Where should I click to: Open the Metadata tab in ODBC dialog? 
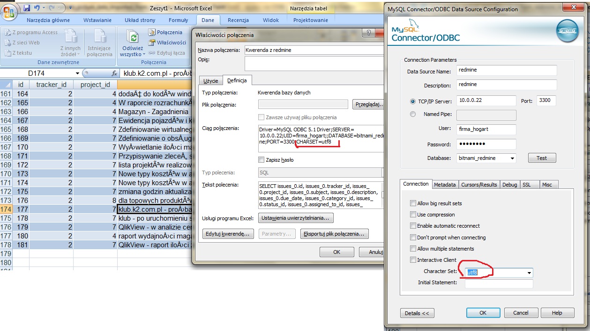tap(445, 185)
